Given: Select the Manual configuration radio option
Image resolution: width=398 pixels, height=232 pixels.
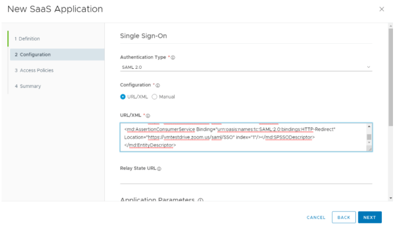Looking at the screenshot, I should click(x=155, y=96).
